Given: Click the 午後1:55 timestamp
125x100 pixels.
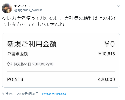Looking at the screenshot, I should click(8, 94).
